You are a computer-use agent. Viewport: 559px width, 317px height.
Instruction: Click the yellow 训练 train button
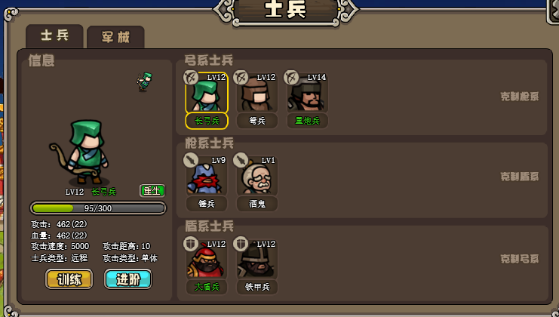click(69, 279)
